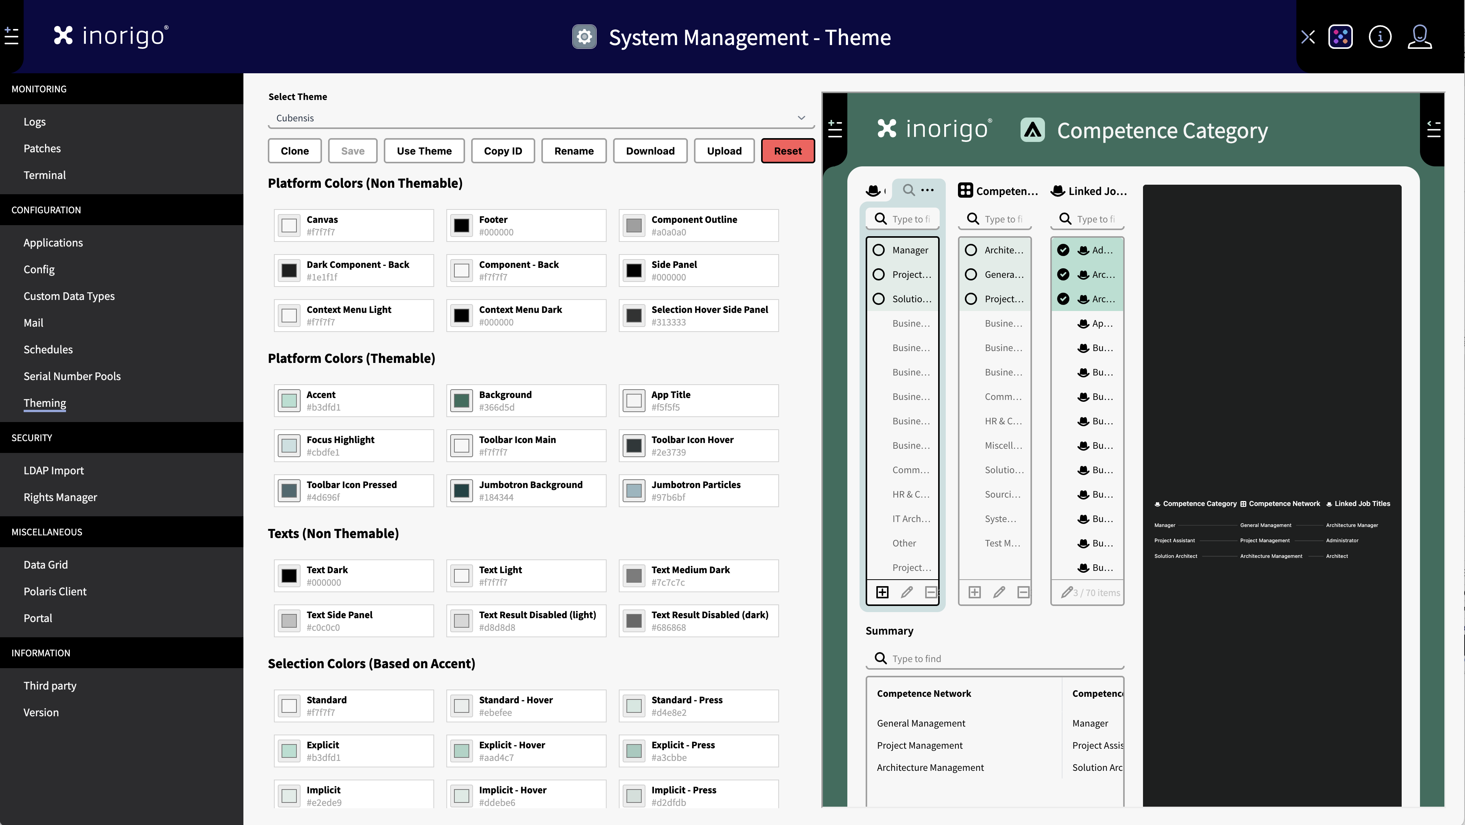
Task: Click the add item plus icon under the Manager list
Action: point(882,592)
